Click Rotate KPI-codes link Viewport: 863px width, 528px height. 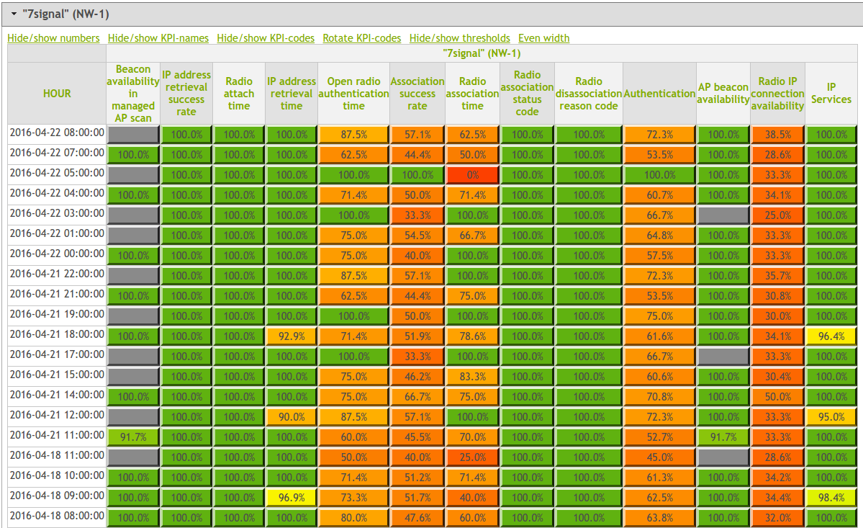coord(361,38)
